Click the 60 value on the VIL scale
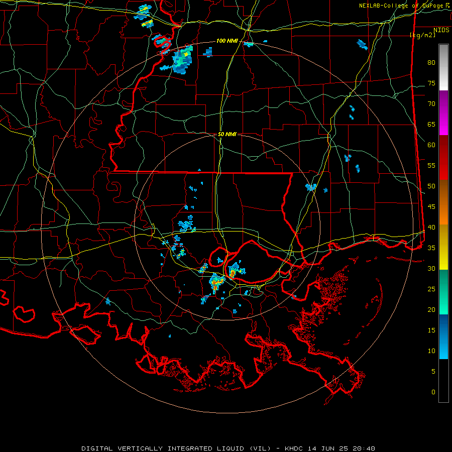 tap(431, 145)
